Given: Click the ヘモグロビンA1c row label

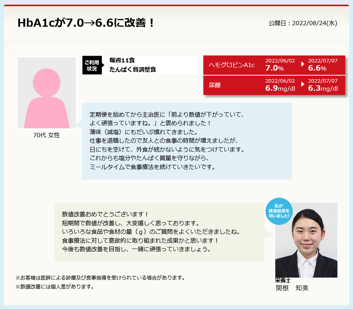Looking at the screenshot, I should tap(232, 65).
